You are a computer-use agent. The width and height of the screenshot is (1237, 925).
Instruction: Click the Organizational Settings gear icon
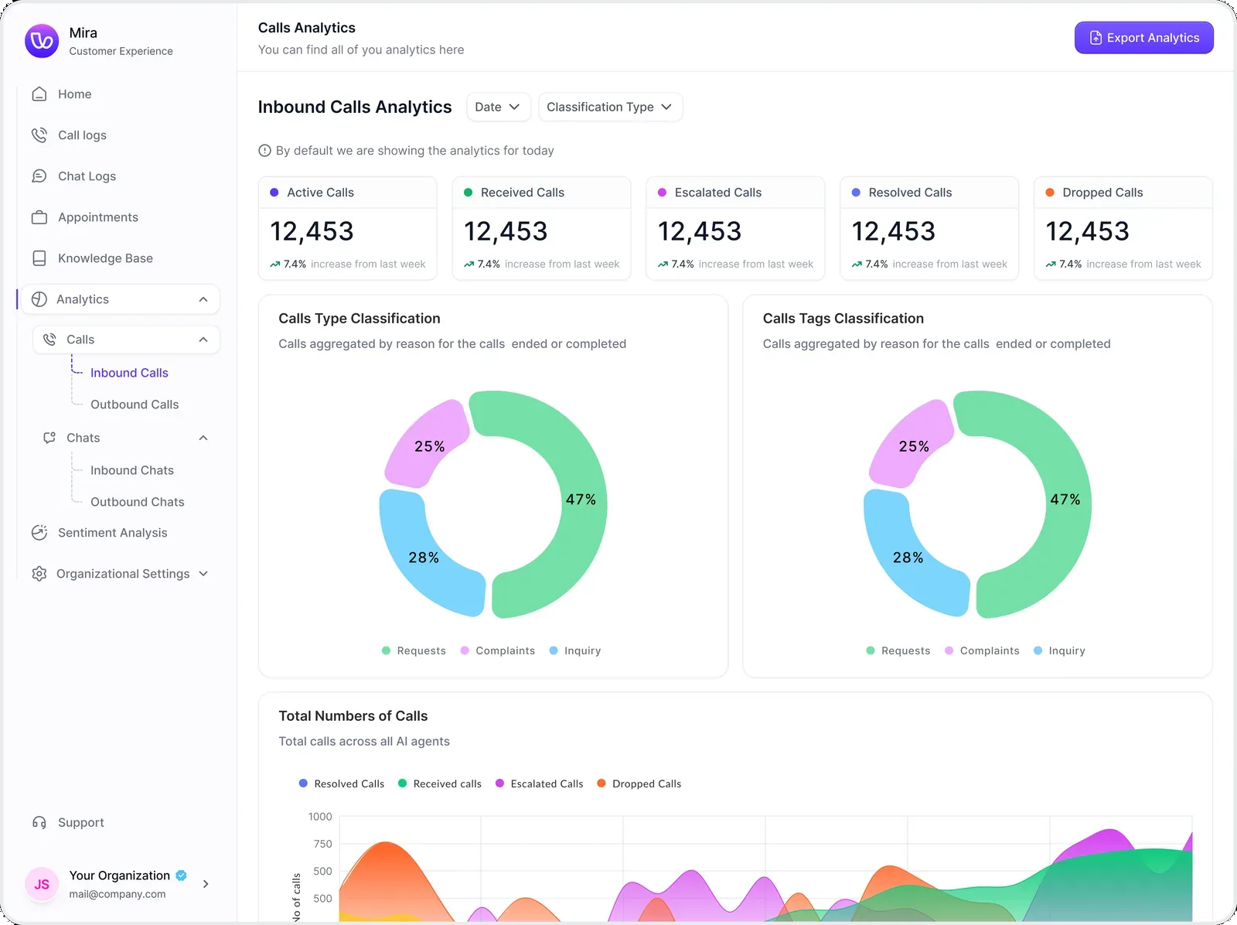(39, 574)
